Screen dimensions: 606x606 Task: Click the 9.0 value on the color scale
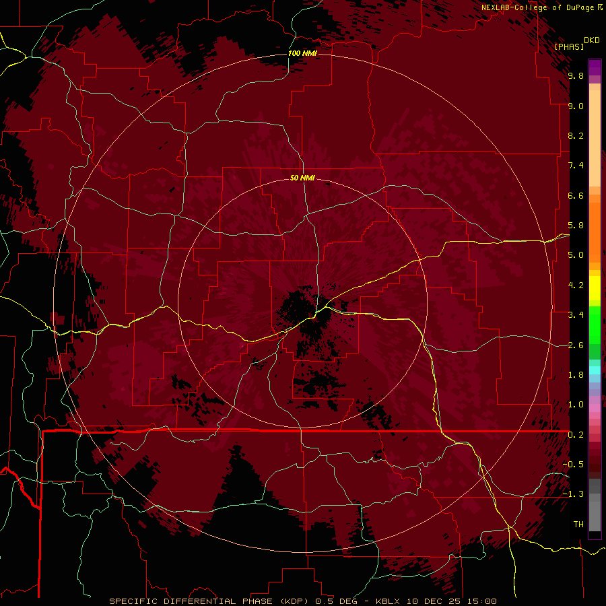coord(576,106)
